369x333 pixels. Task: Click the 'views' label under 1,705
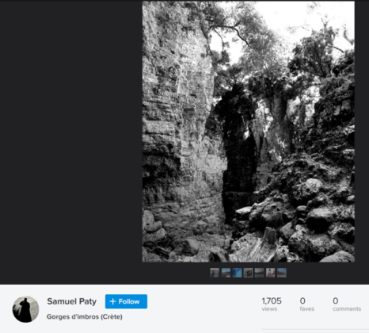coord(269,309)
